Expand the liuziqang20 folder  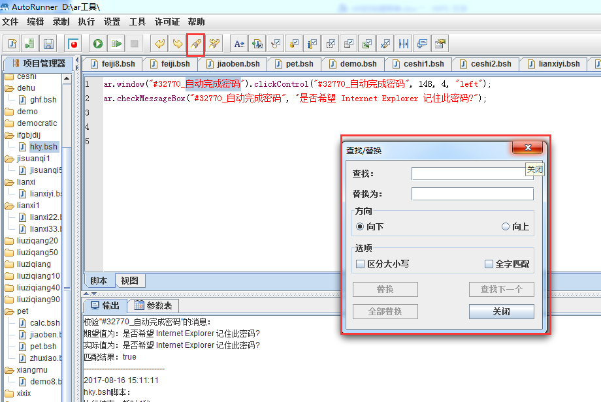tap(31, 241)
